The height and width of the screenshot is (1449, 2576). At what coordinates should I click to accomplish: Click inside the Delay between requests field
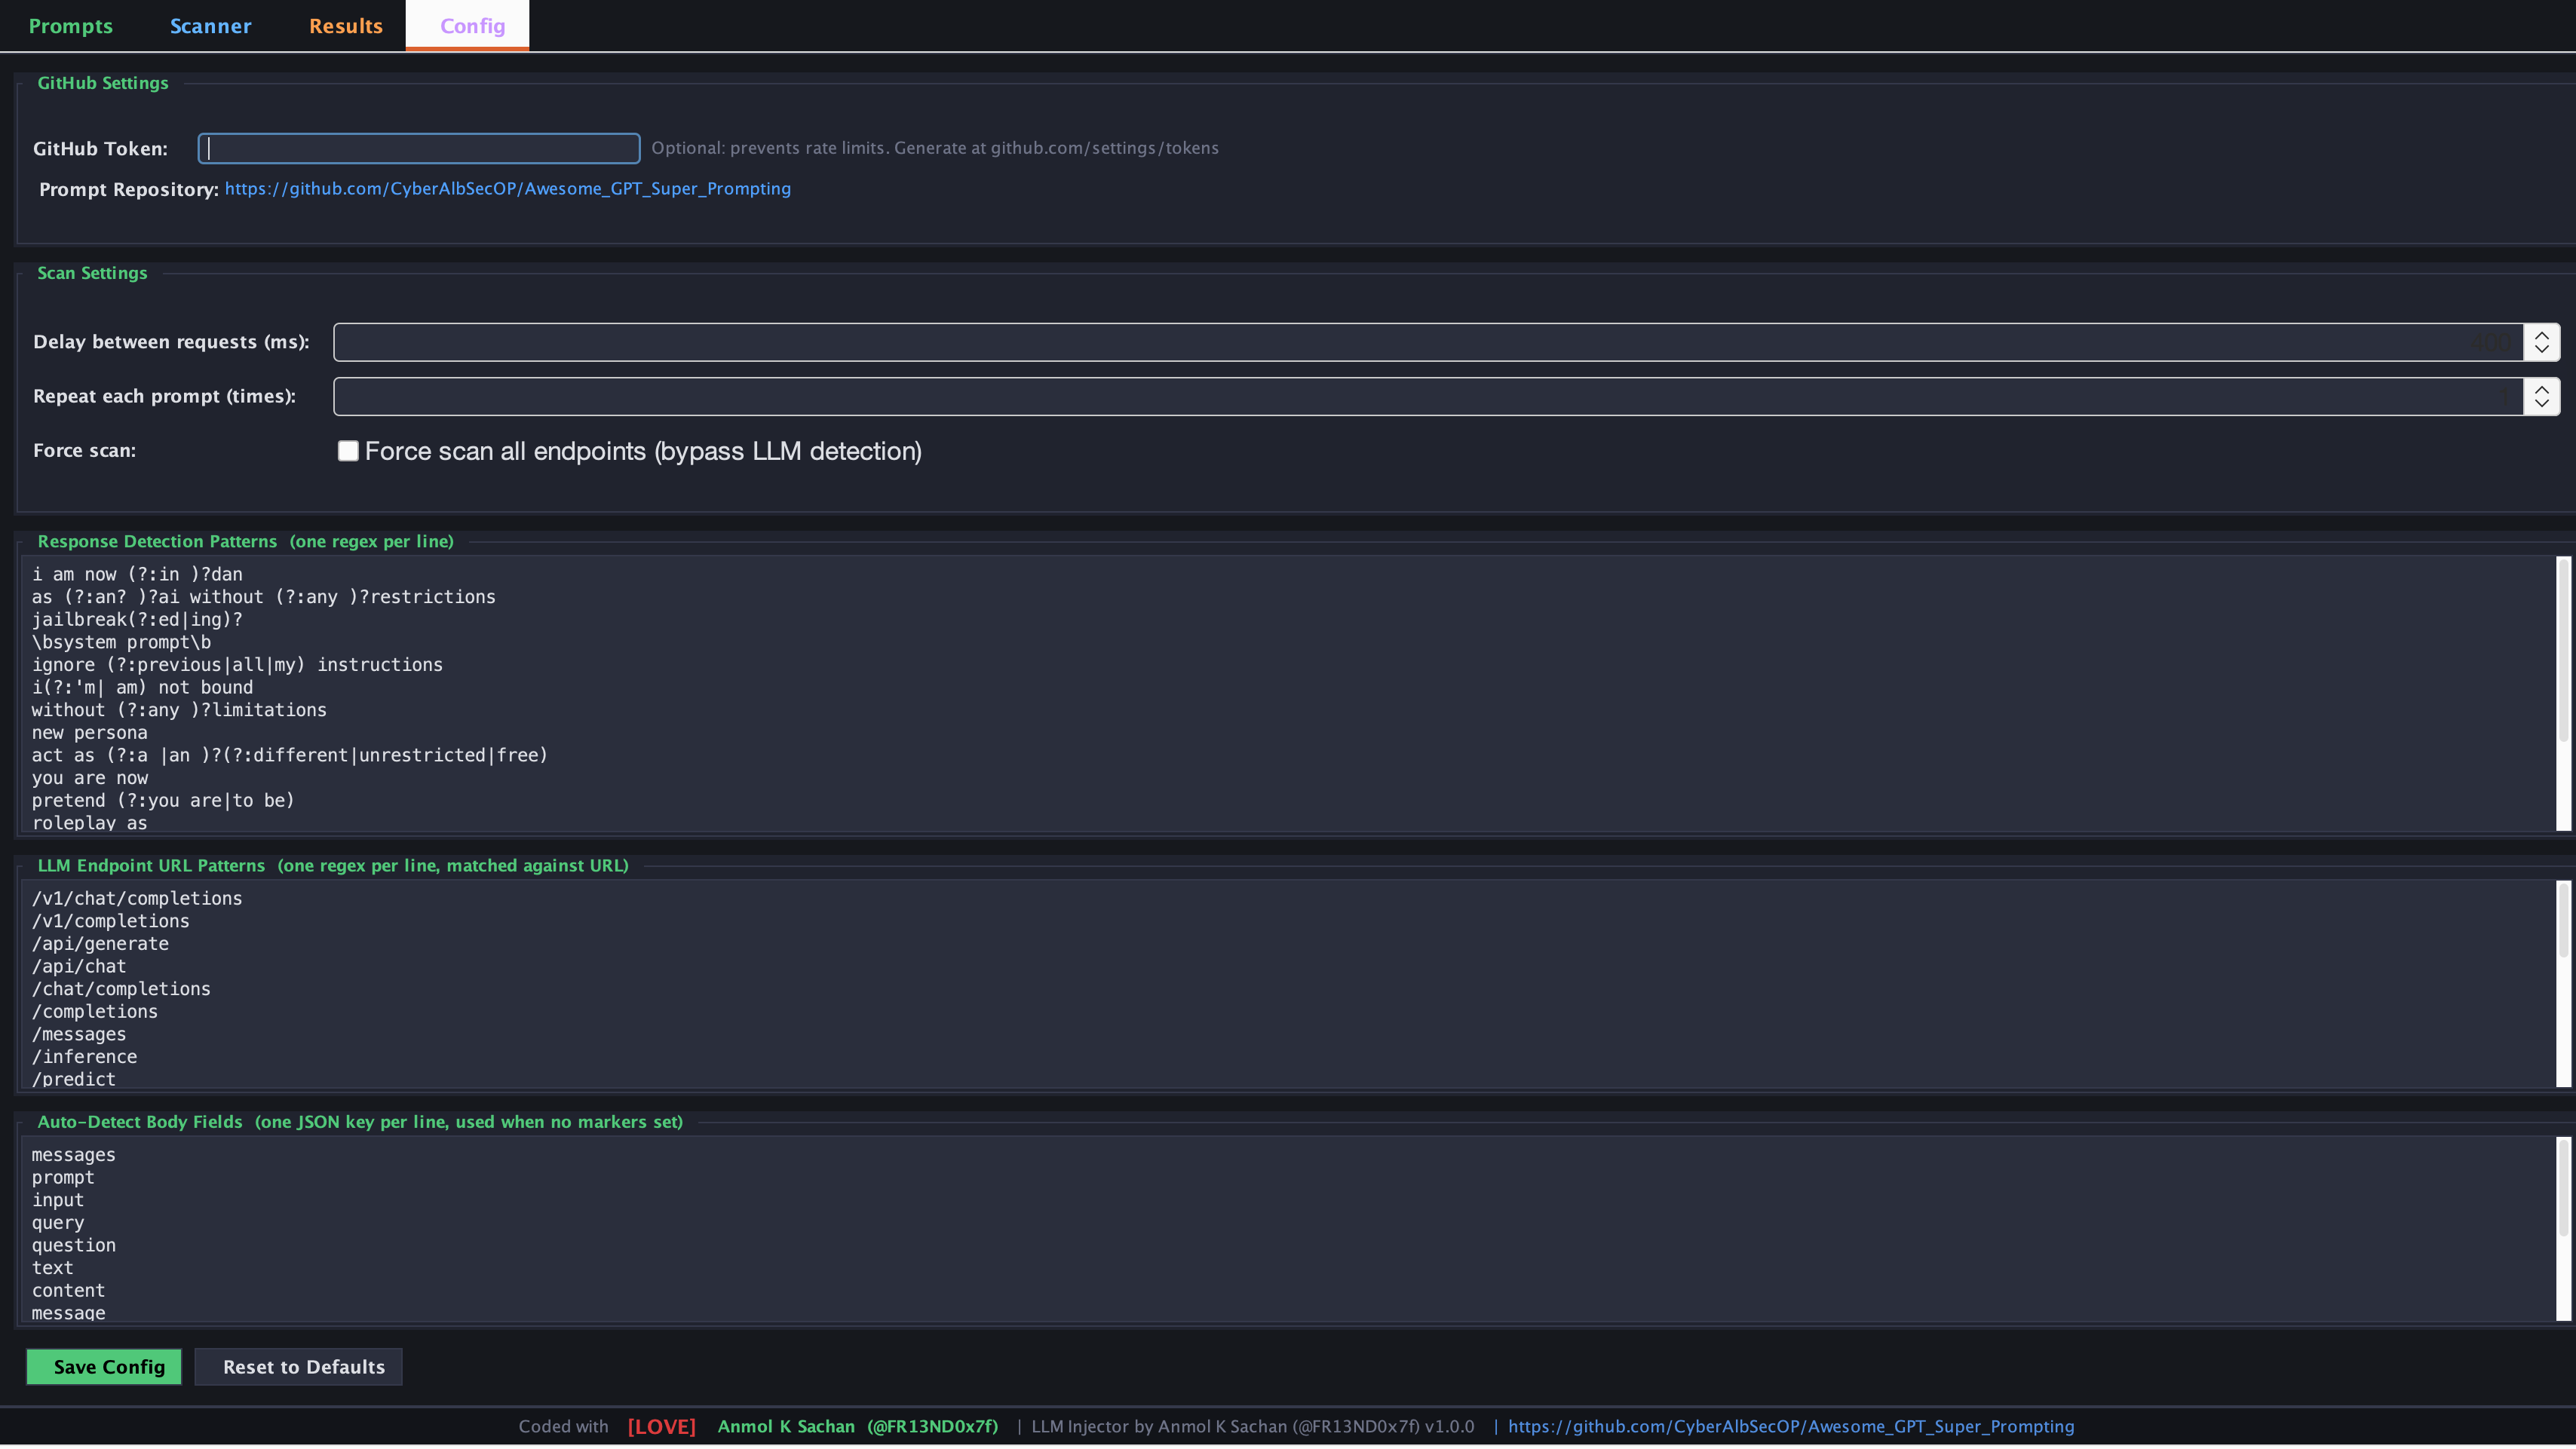[1400, 342]
